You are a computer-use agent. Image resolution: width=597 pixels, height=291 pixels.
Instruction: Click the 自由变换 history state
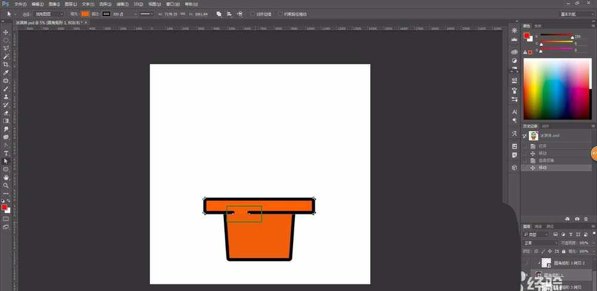coord(546,160)
